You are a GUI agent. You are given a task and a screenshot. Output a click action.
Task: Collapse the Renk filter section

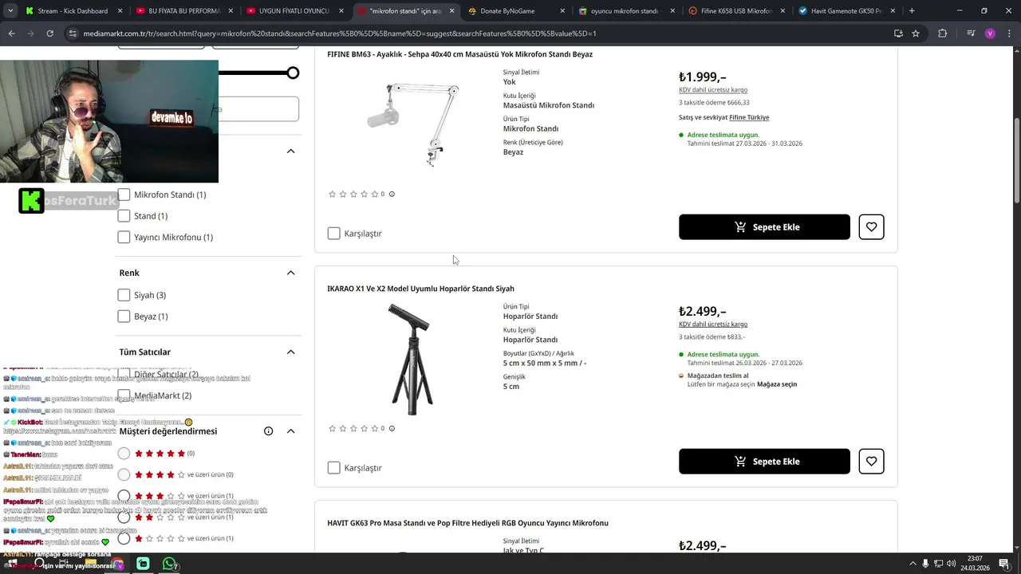coord(290,273)
